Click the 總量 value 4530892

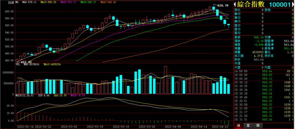[x=258, y=52]
